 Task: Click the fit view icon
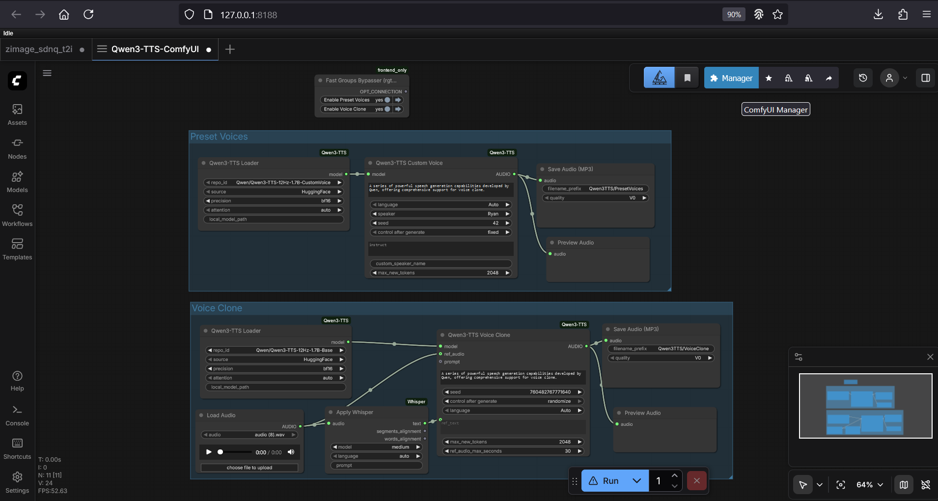[841, 485]
